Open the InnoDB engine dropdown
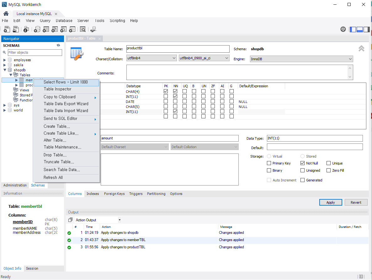 coord(301,59)
